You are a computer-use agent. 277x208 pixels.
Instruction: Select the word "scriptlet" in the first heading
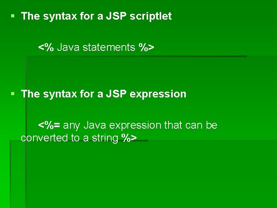(150, 17)
